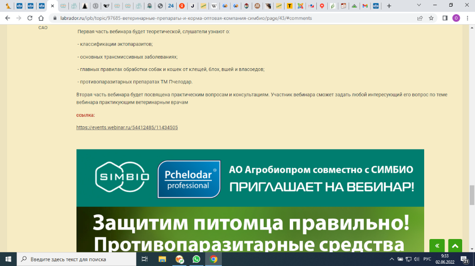View site info via lock icon
Image resolution: width=475 pixels, height=266 pixels.
coord(55,18)
